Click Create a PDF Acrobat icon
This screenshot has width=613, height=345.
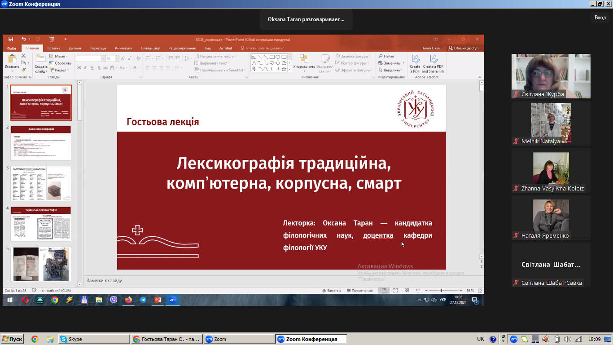point(415,63)
